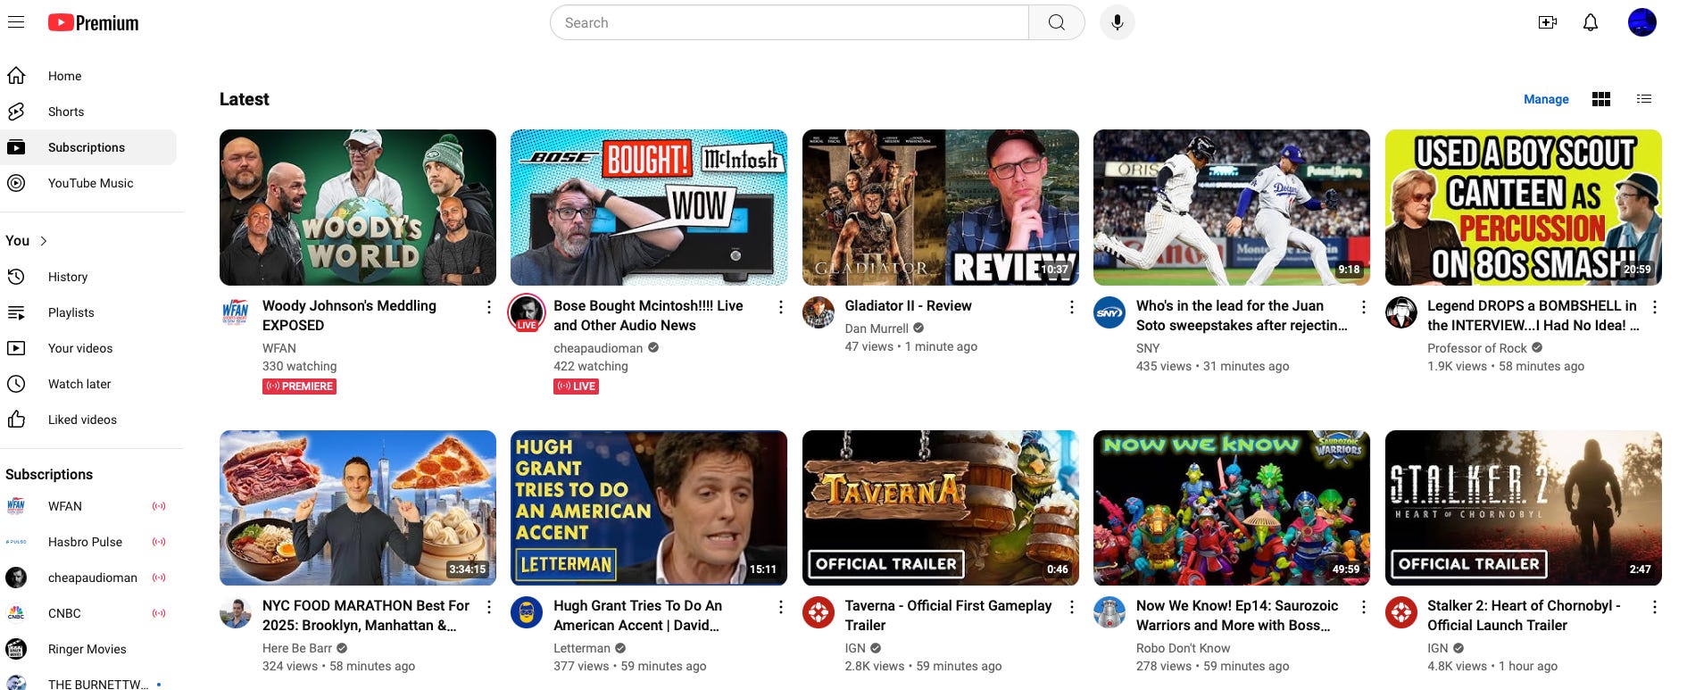
Task: Open more options for Now We Know
Action: point(1363,607)
